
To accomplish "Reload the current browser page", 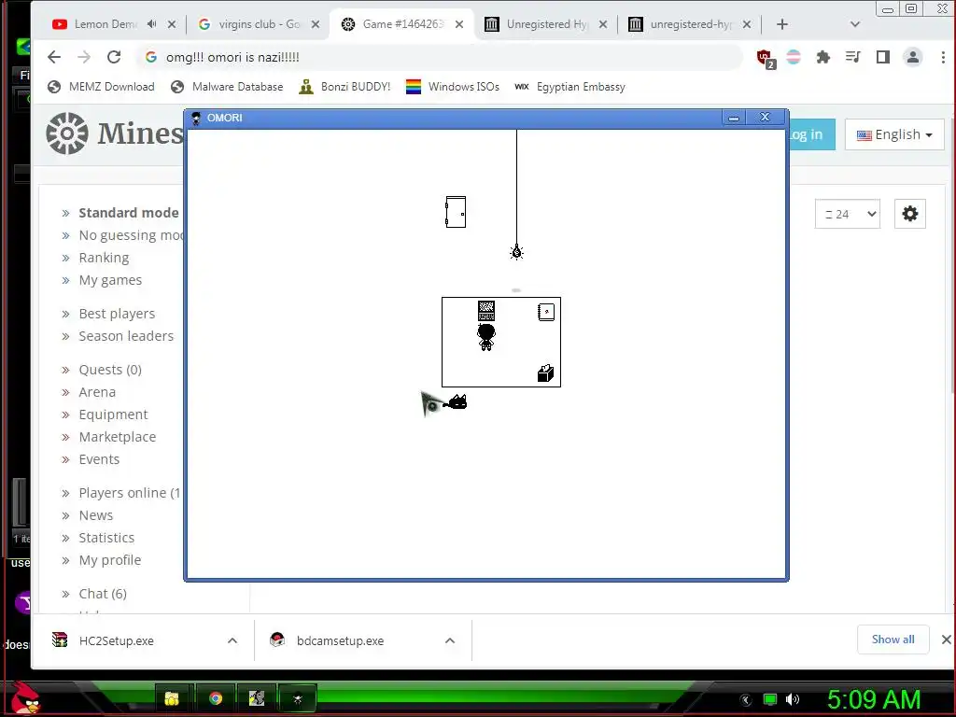I will coord(114,57).
